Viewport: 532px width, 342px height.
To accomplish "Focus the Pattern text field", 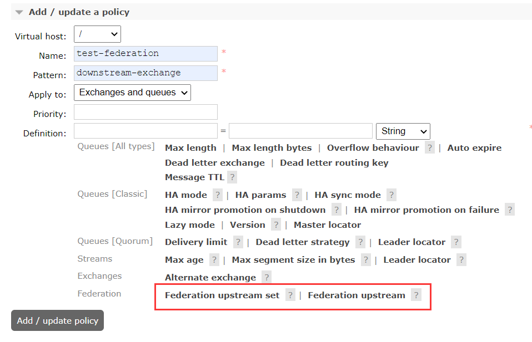I will (x=145, y=73).
